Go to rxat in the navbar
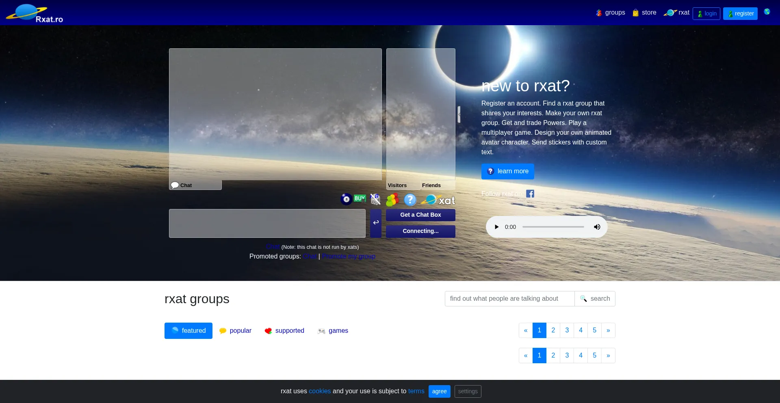This screenshot has width=780, height=403. [x=676, y=13]
